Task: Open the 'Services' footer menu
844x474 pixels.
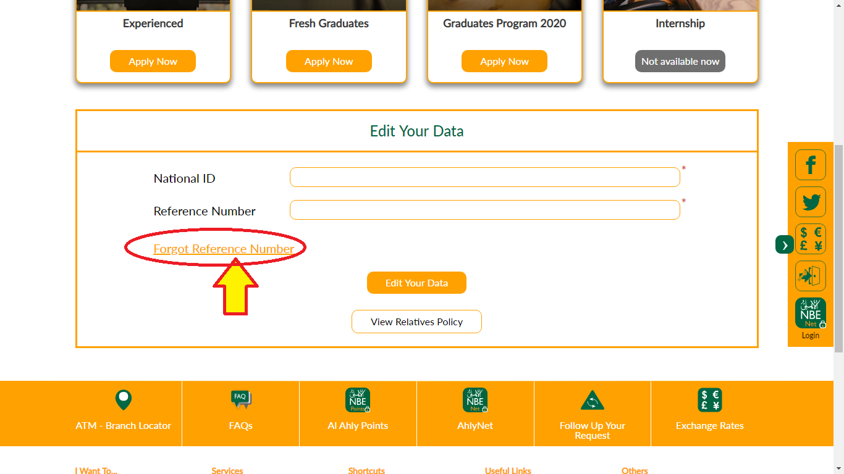Action: (227, 470)
